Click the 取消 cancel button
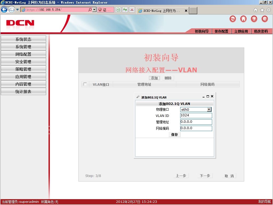 pos(229,176)
